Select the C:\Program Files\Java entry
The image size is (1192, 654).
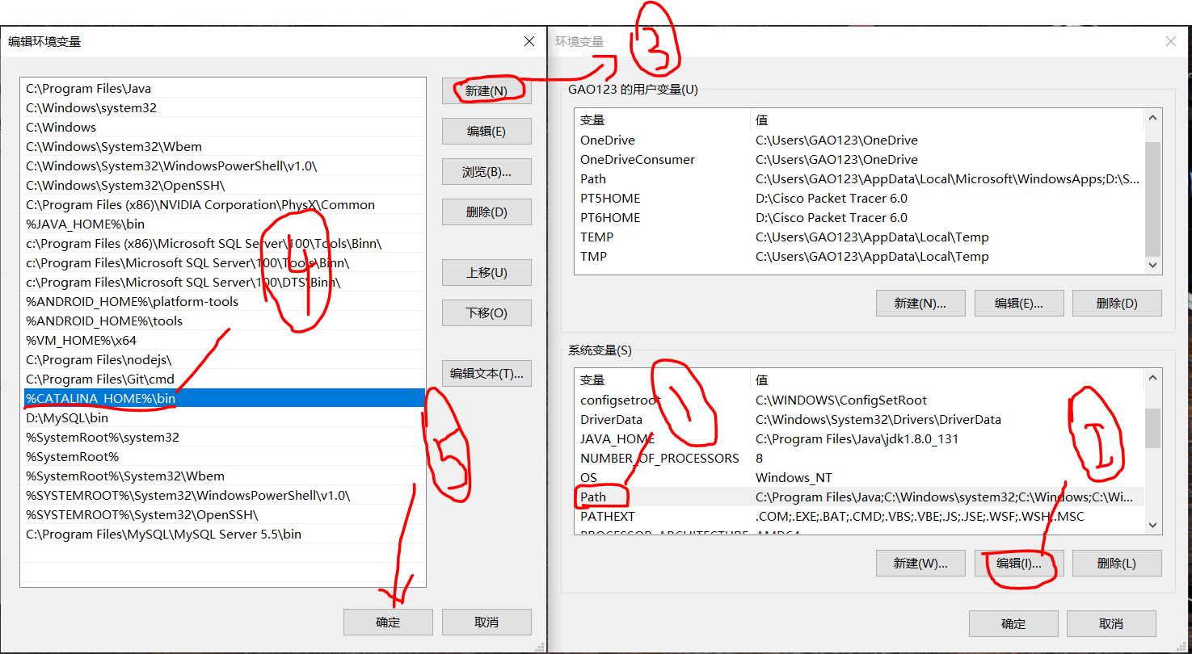224,88
